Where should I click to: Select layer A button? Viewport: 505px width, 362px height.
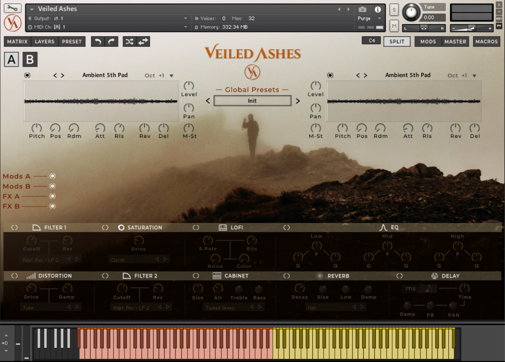click(x=11, y=60)
